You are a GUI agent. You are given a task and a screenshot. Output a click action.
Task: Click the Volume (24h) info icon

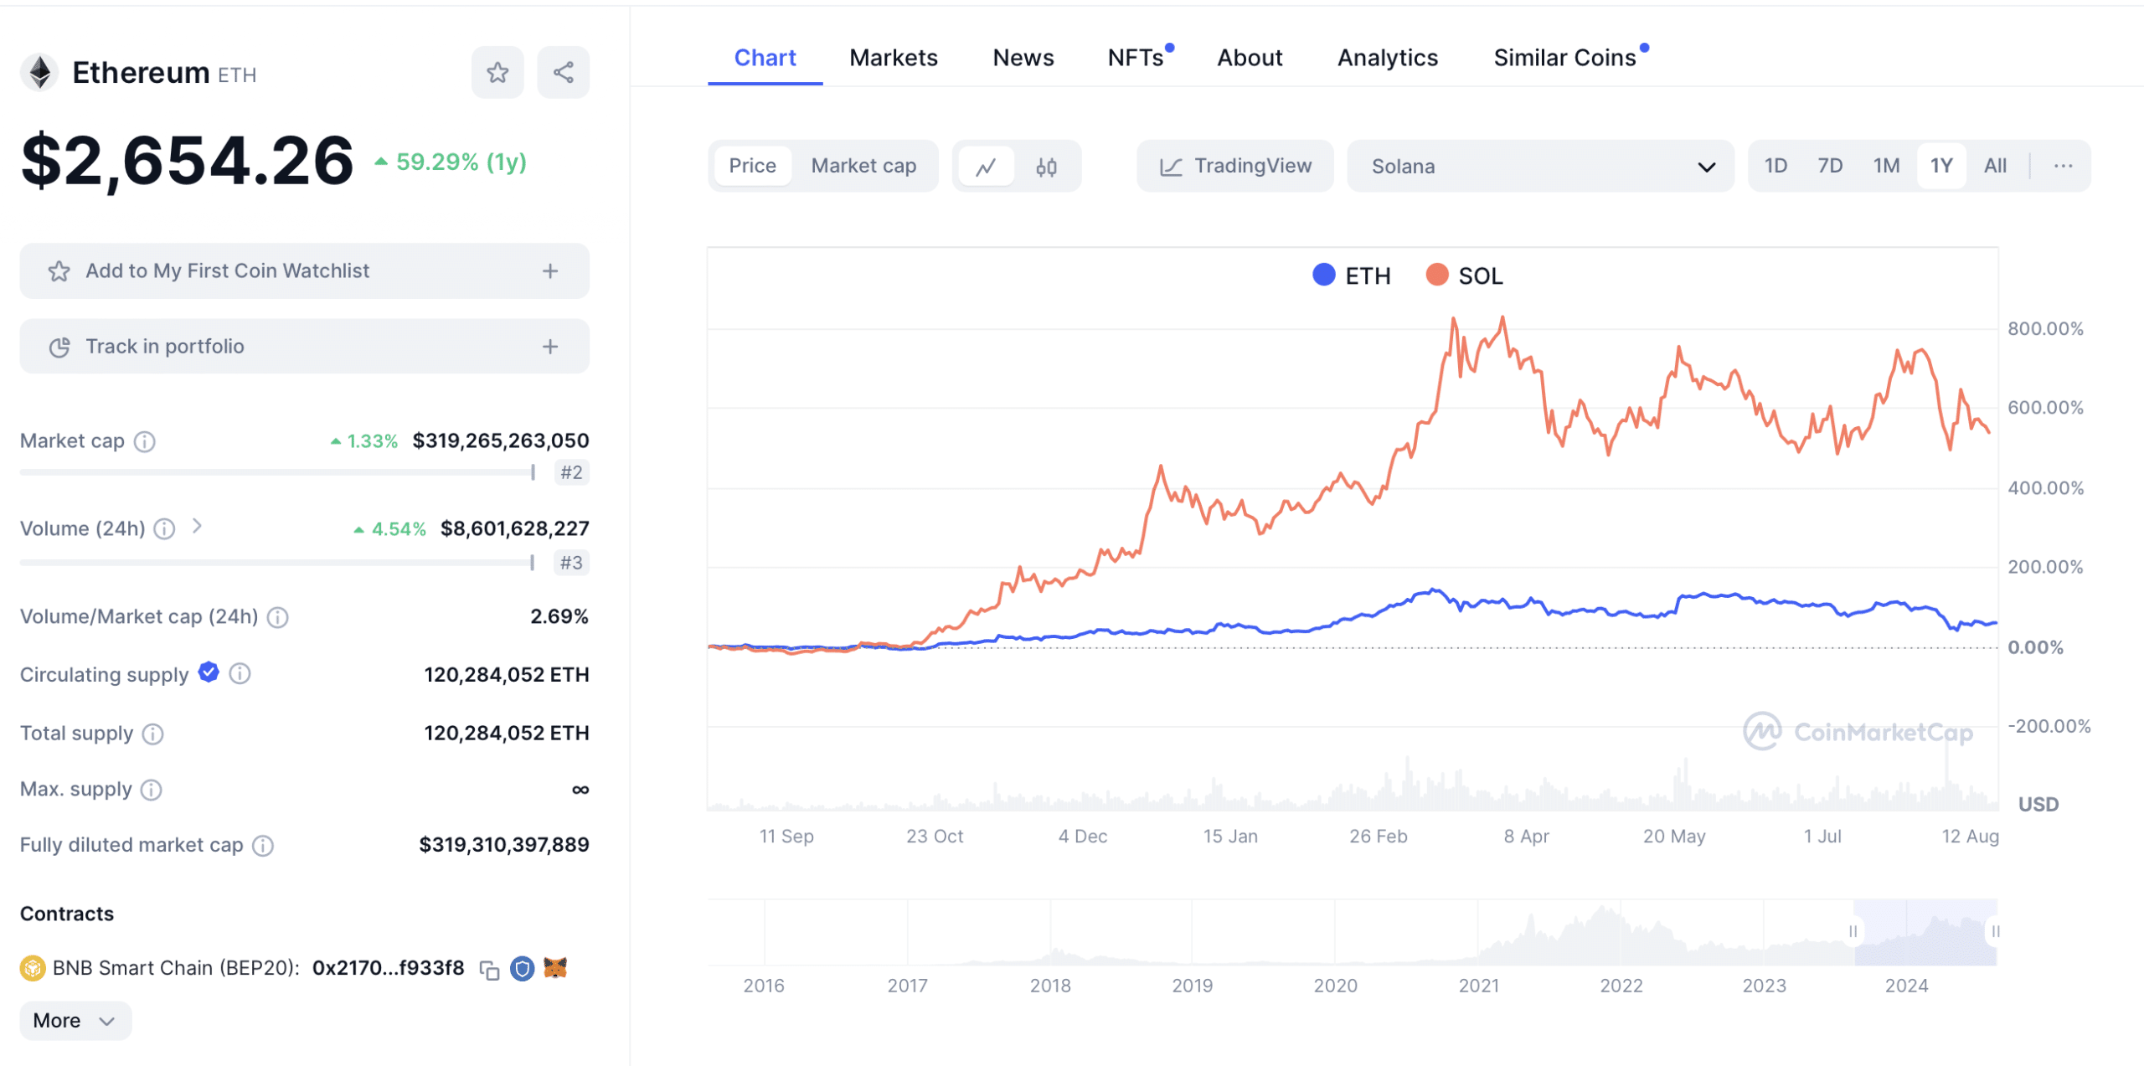click(x=165, y=529)
